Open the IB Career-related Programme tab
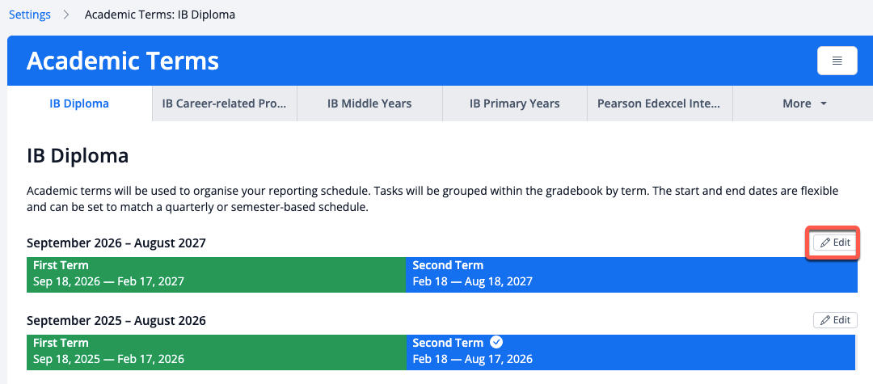This screenshot has width=873, height=384. coord(225,103)
